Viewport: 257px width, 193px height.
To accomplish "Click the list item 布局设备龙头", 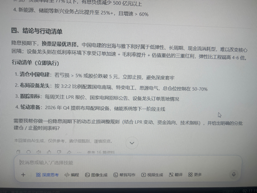I will pos(111,87).
